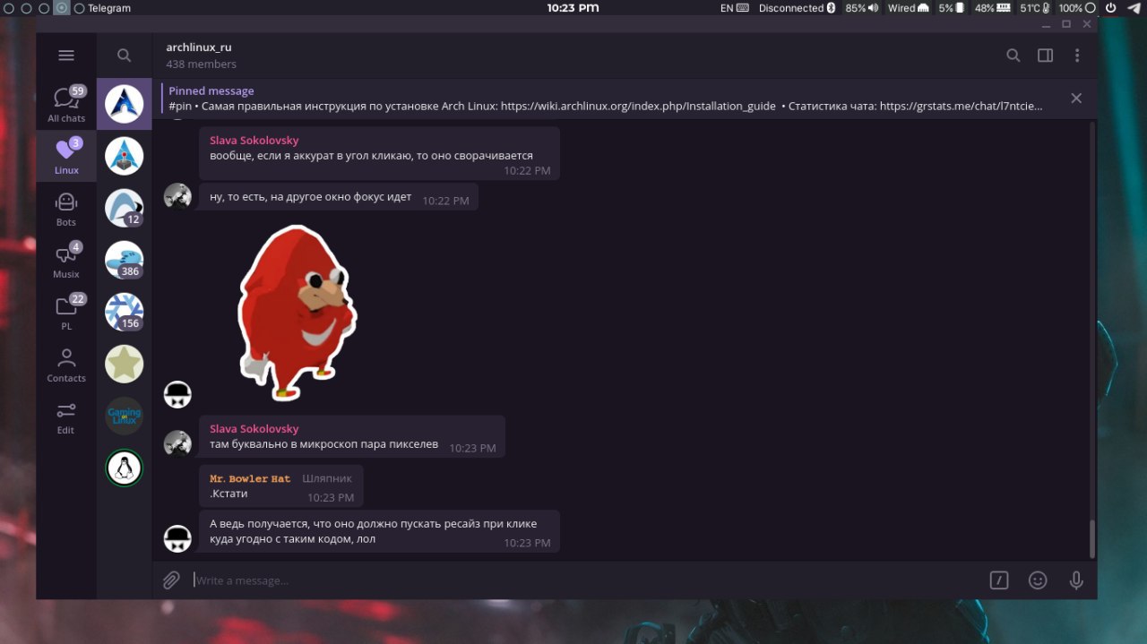Open the selected Arch logo chat
The image size is (1147, 644).
[124, 105]
